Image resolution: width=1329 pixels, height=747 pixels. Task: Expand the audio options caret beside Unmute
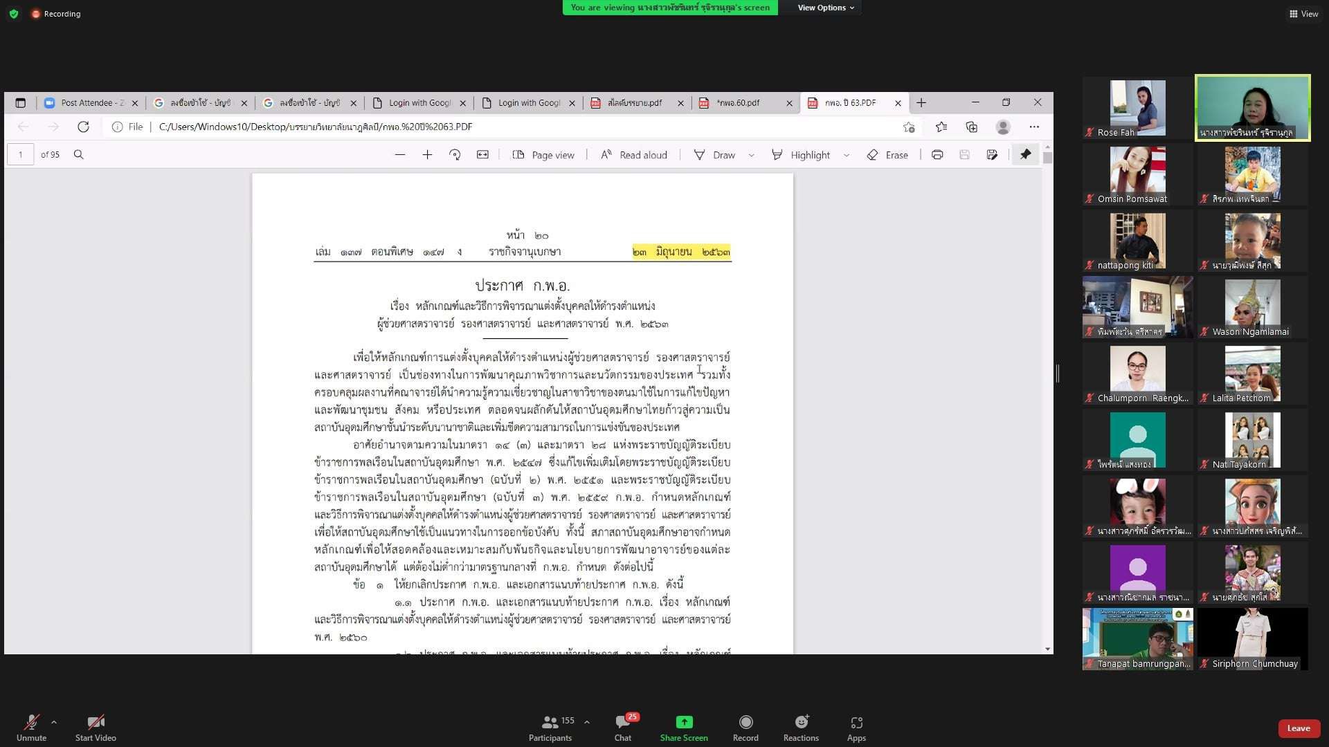pyautogui.click(x=54, y=722)
